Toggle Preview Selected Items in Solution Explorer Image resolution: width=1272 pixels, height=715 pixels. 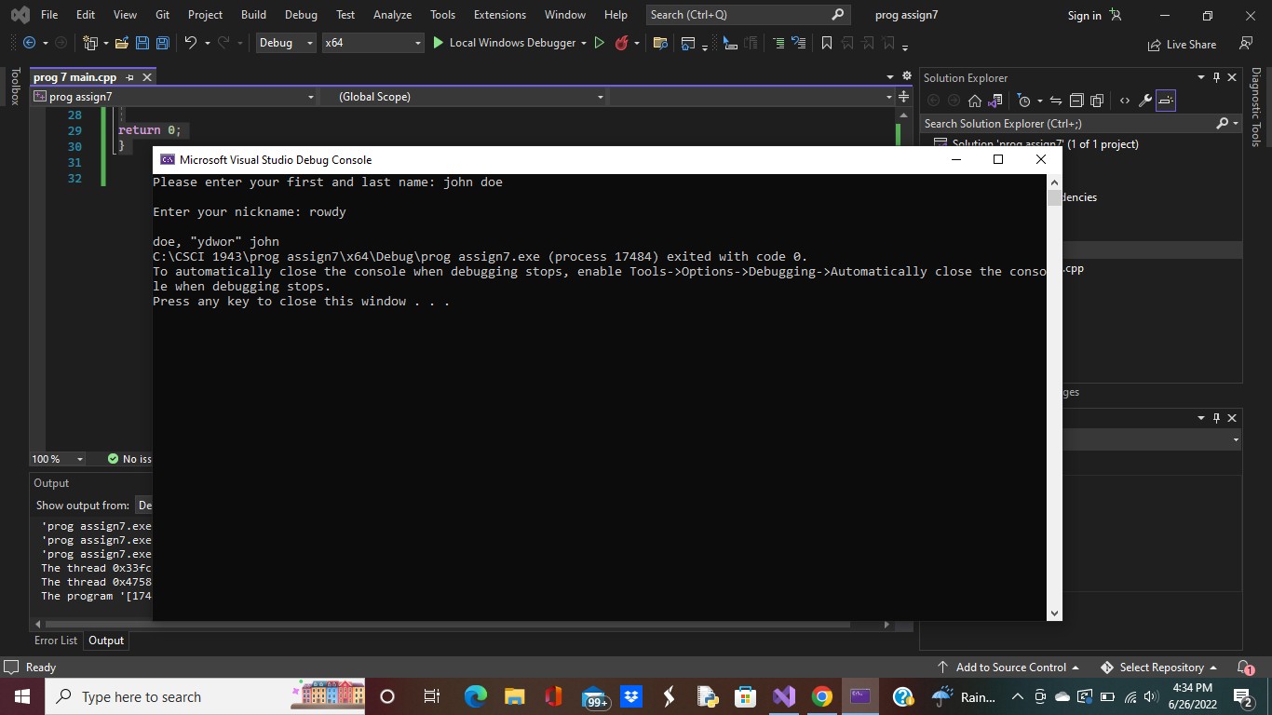click(x=1166, y=100)
